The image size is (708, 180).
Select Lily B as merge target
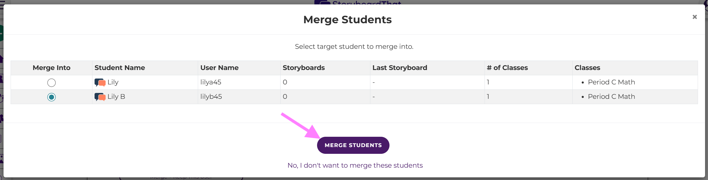click(x=52, y=97)
